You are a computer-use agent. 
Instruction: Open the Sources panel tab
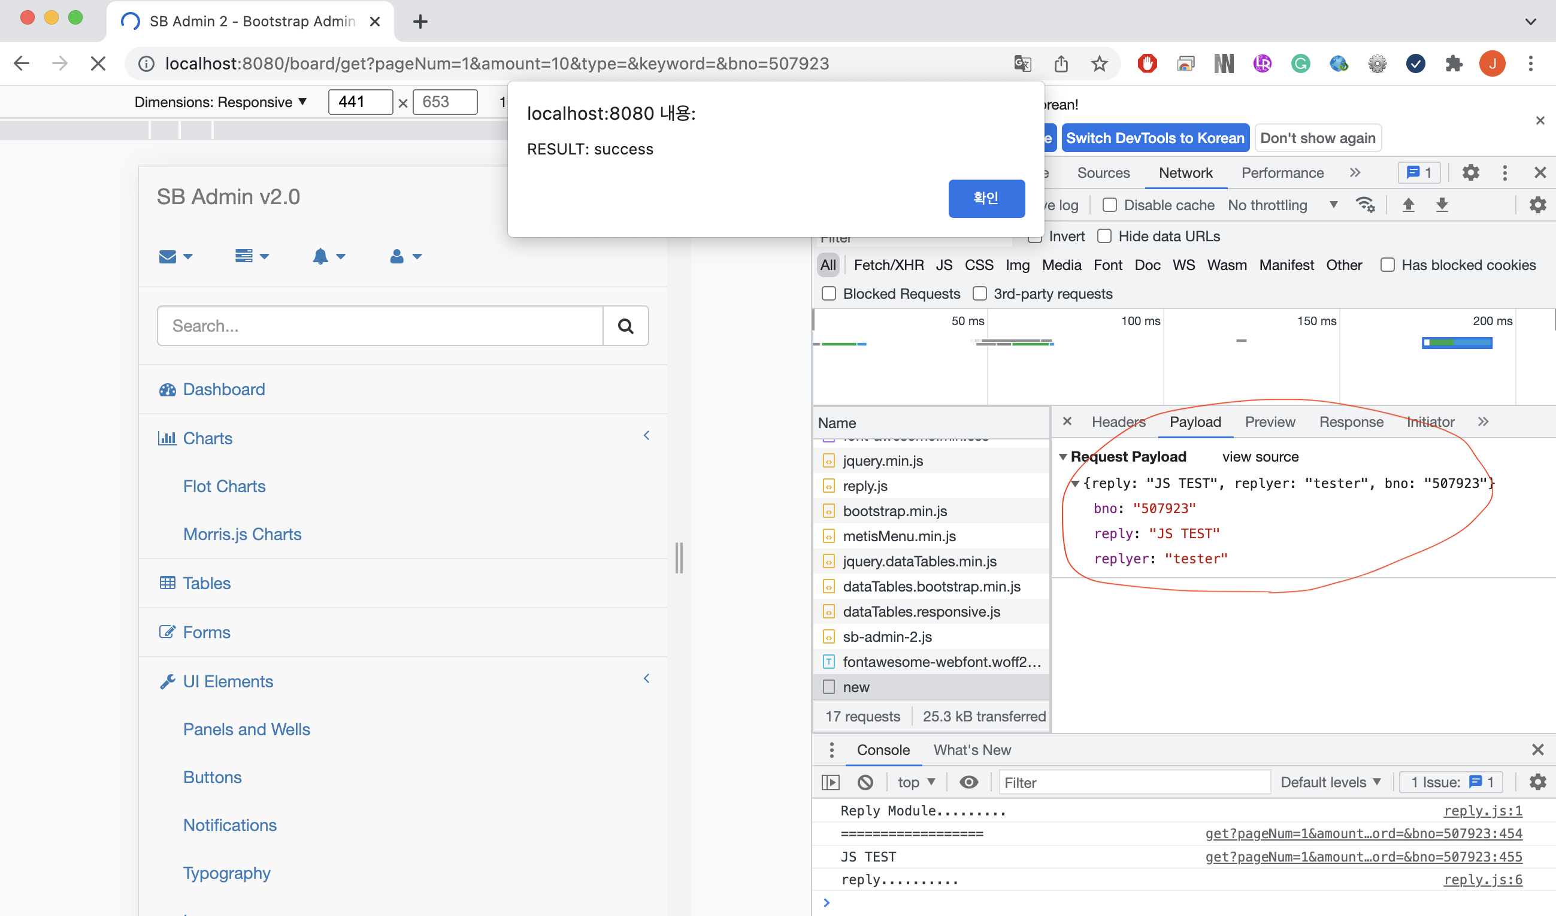click(x=1103, y=173)
